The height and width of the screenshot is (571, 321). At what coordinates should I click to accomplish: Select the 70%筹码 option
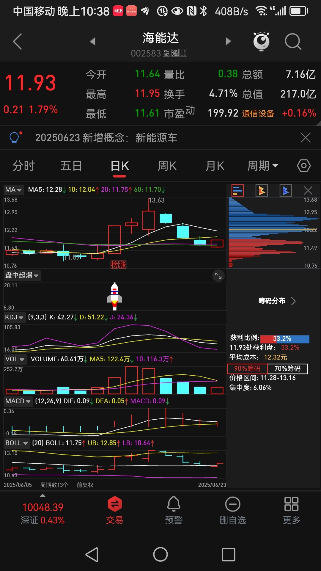coord(287,369)
